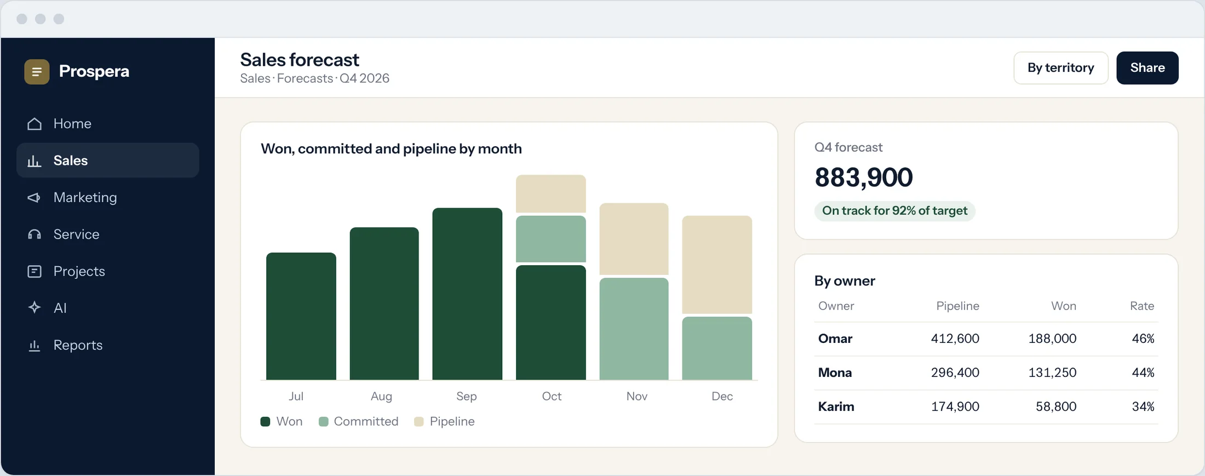Click the Prospera logo icon
The width and height of the screenshot is (1205, 476).
[37, 72]
